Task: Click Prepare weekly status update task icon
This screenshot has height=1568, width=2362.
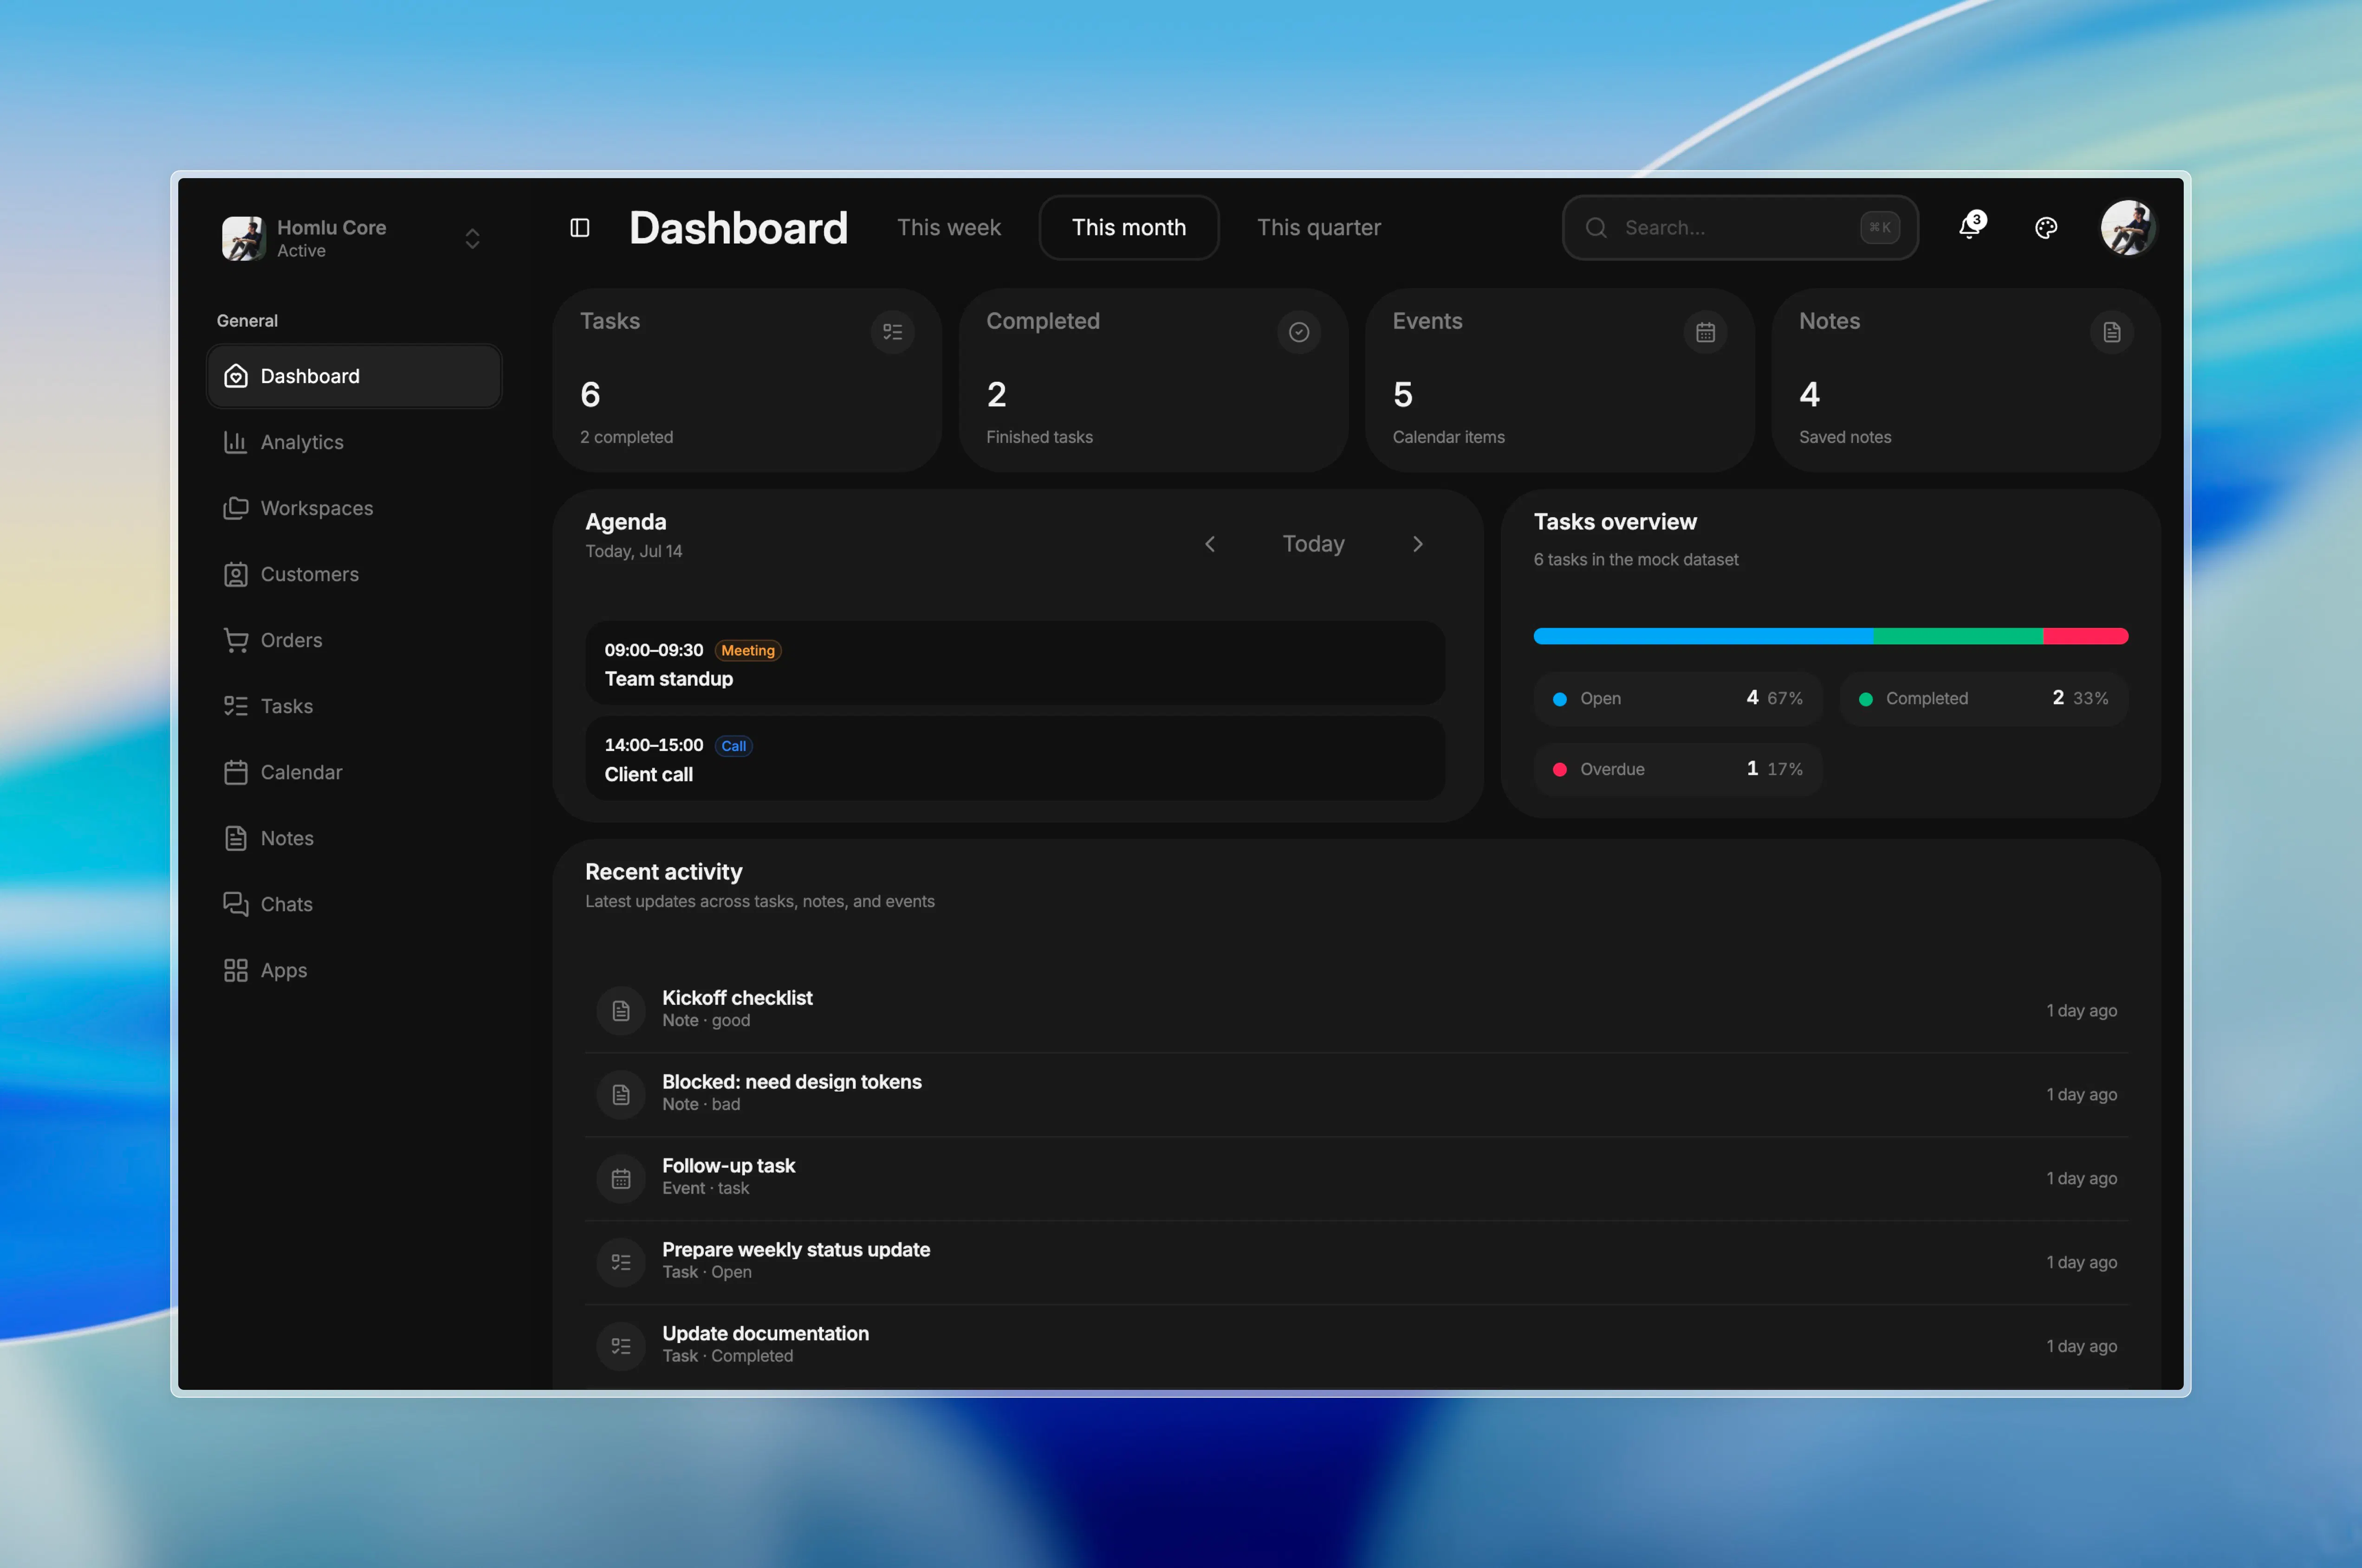Action: click(620, 1263)
